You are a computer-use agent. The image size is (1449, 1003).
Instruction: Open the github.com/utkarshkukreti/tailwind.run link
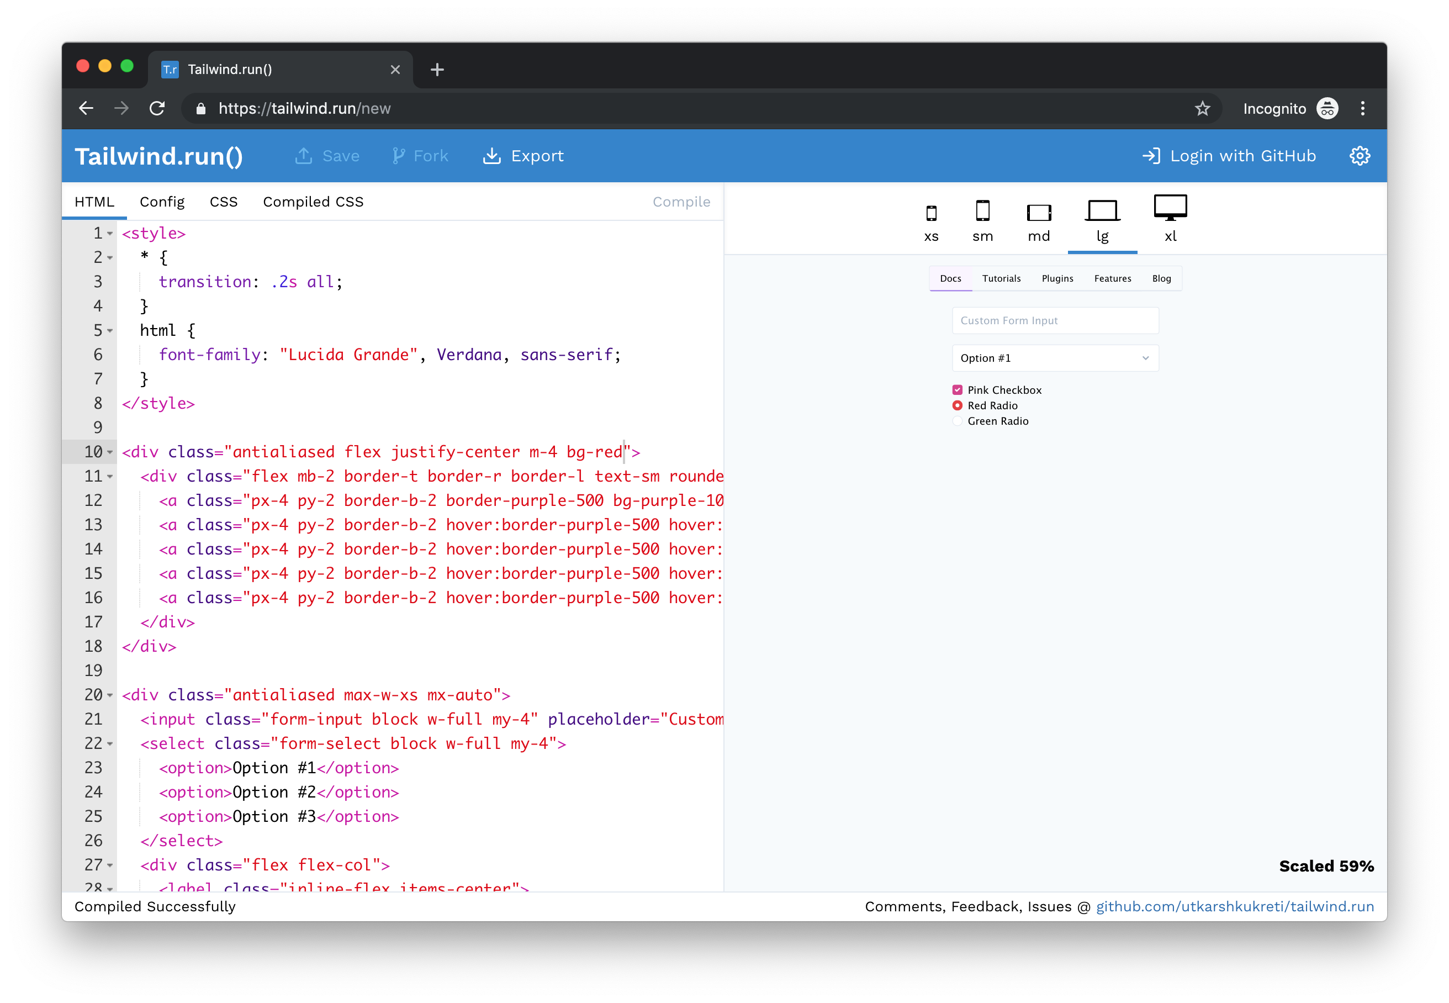tap(1234, 906)
